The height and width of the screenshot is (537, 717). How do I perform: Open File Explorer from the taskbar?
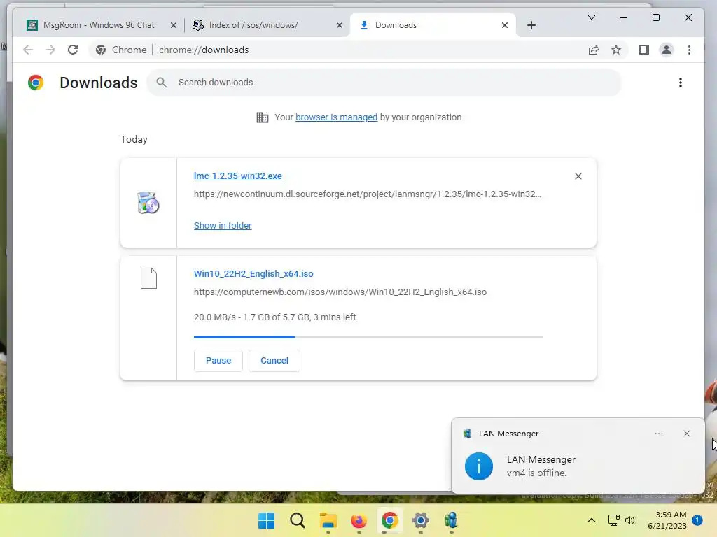click(328, 520)
